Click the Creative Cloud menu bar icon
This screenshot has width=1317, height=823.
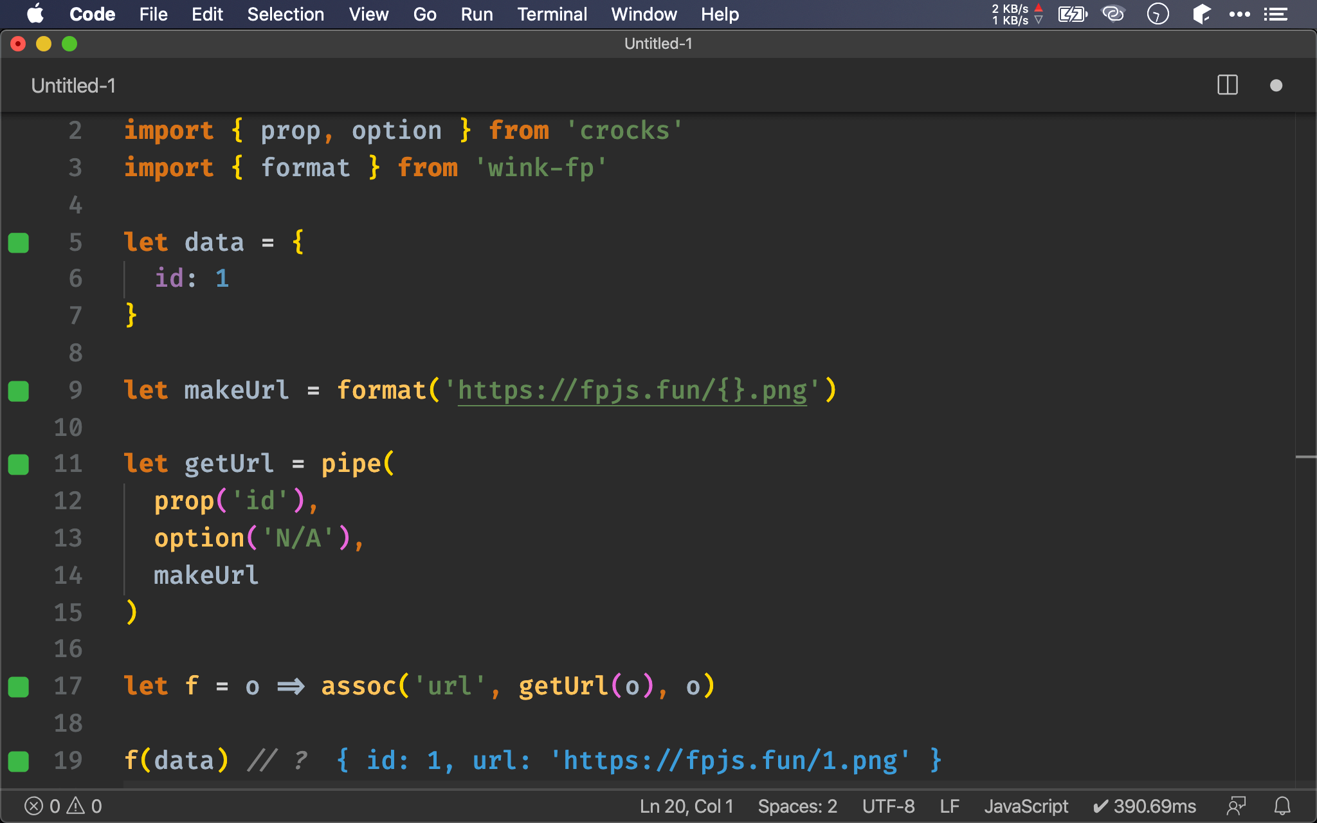pos(1114,14)
